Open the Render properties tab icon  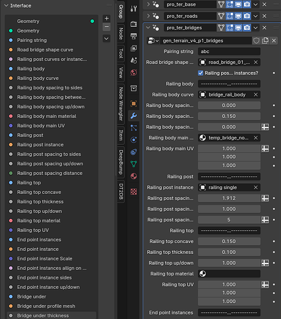[x=134, y=24]
